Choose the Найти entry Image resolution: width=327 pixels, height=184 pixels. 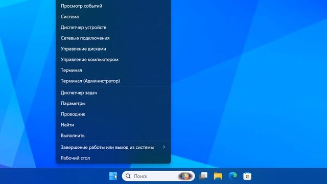click(x=113, y=125)
